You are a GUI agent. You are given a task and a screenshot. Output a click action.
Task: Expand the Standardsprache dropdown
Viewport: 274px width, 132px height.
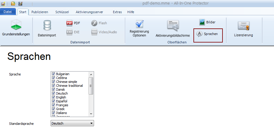[x=91, y=123]
